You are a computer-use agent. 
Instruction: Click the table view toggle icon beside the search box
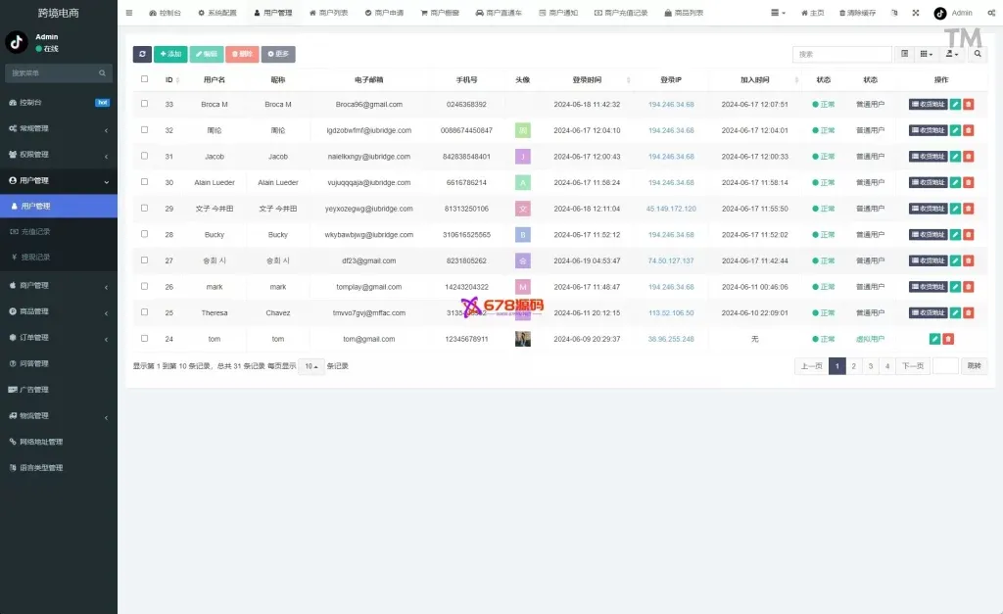coord(905,55)
